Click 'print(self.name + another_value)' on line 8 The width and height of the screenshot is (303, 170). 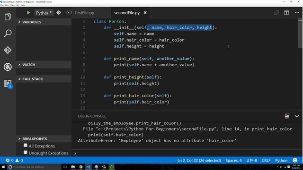click(154, 65)
